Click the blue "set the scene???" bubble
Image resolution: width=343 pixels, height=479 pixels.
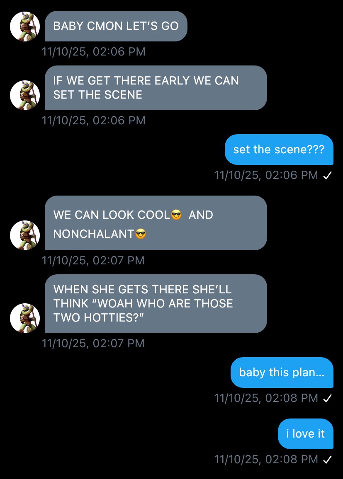point(279,150)
